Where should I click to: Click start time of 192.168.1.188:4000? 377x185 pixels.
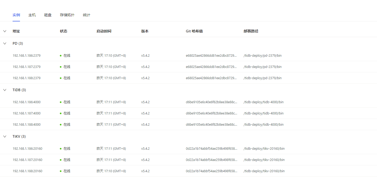pos(111,125)
